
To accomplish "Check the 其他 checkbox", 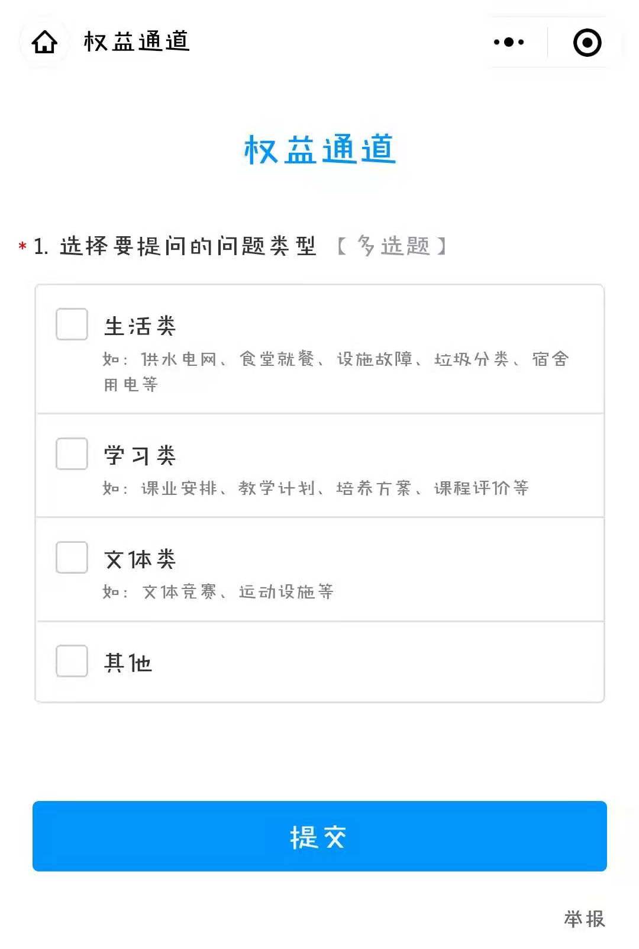I will click(72, 661).
